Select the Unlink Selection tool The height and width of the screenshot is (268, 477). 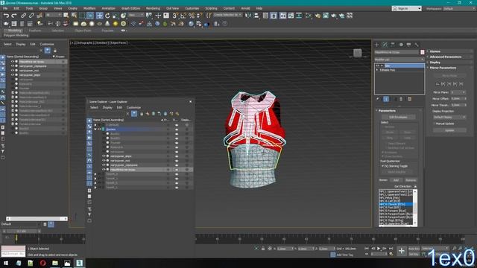[x=31, y=16]
